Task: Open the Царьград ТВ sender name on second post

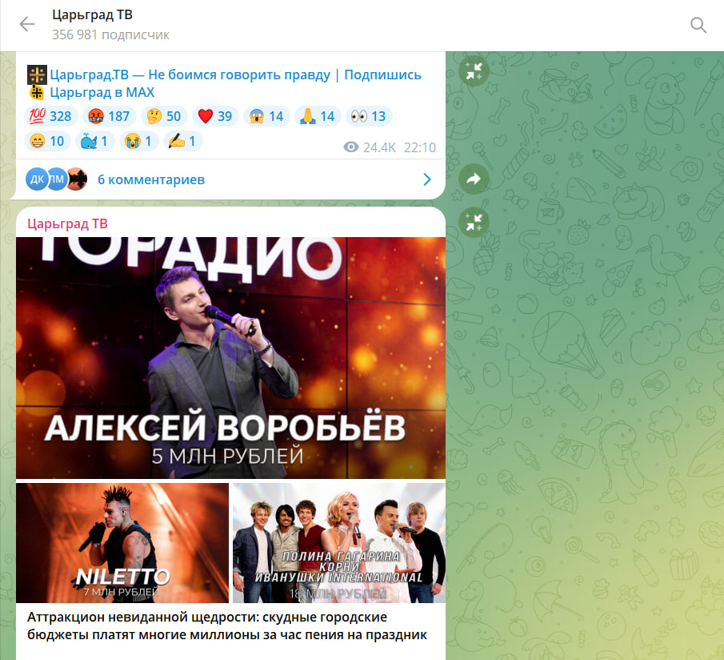Action: pos(67,223)
